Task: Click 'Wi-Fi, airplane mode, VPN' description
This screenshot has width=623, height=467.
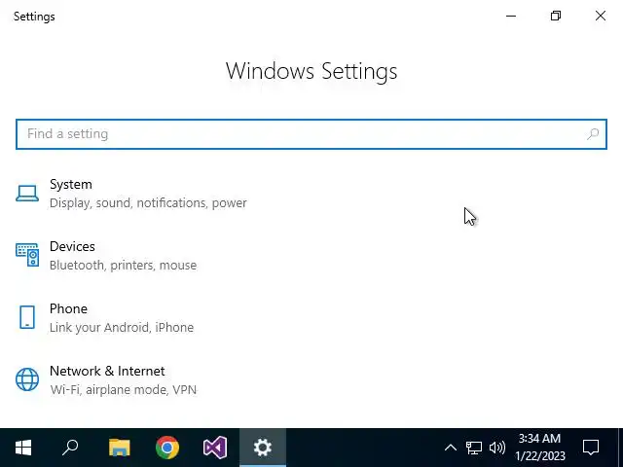Action: click(x=124, y=389)
